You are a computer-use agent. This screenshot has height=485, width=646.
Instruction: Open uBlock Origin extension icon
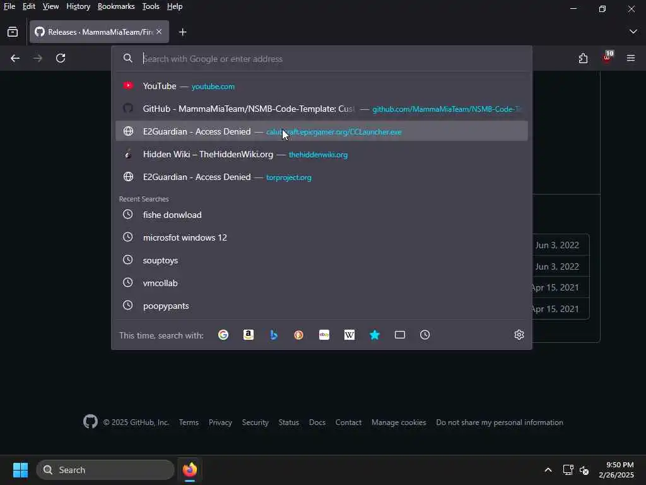pyautogui.click(x=607, y=57)
